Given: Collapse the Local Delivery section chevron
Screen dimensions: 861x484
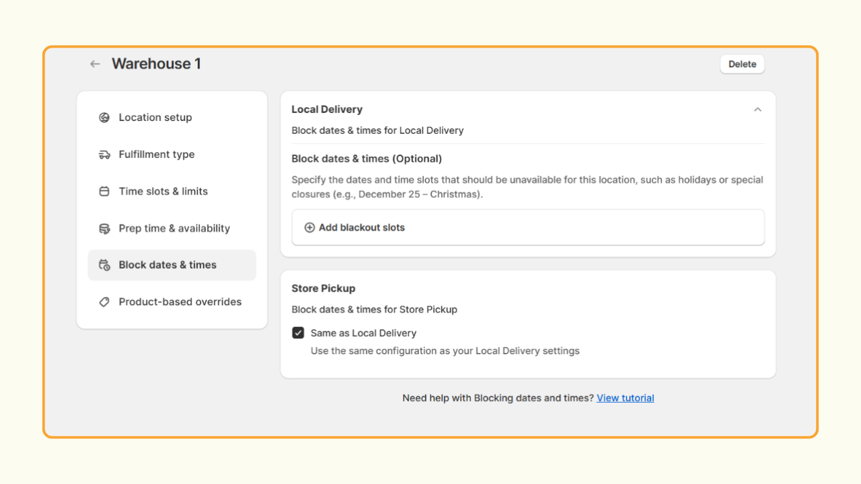Looking at the screenshot, I should click(x=757, y=110).
